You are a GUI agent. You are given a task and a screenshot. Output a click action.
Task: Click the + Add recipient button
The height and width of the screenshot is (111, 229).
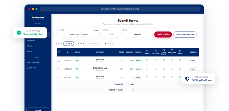[x=163, y=34]
